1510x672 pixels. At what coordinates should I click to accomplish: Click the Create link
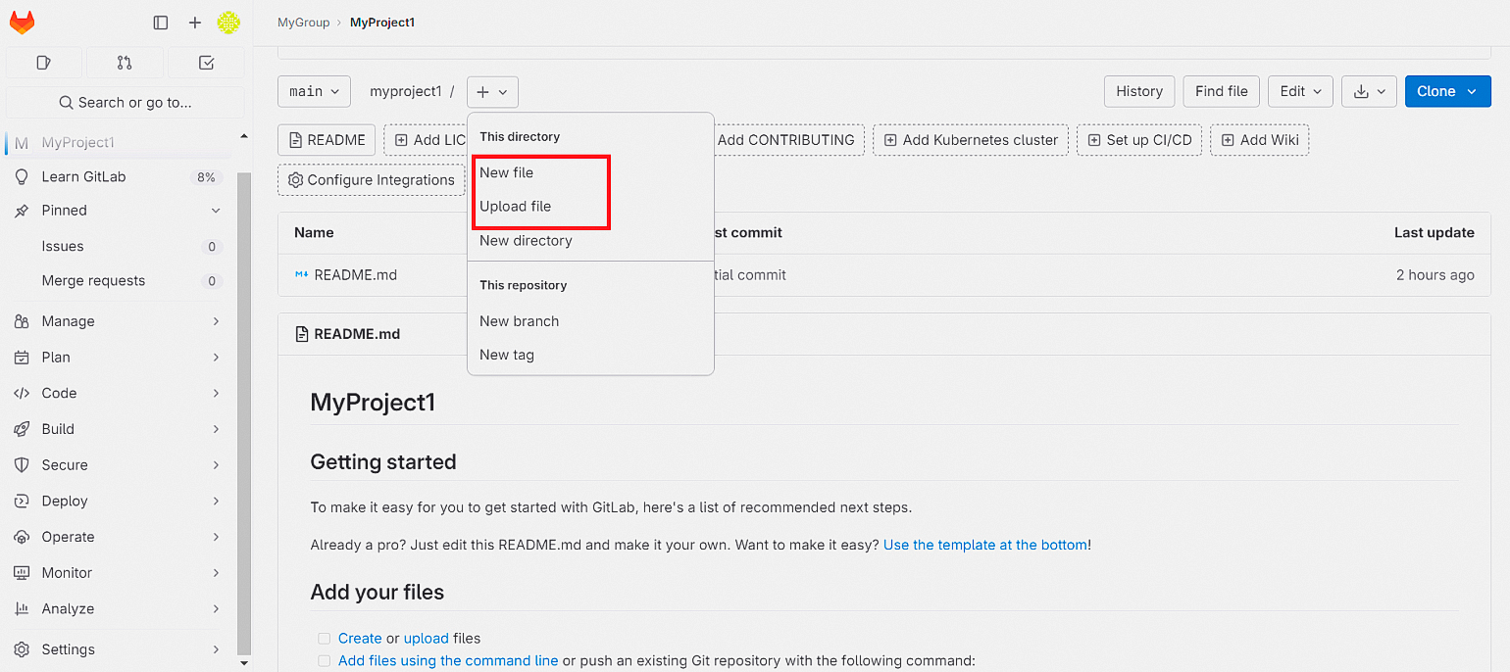pos(360,639)
